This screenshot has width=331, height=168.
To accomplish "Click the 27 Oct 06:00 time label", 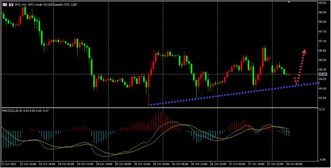I will (237, 164).
